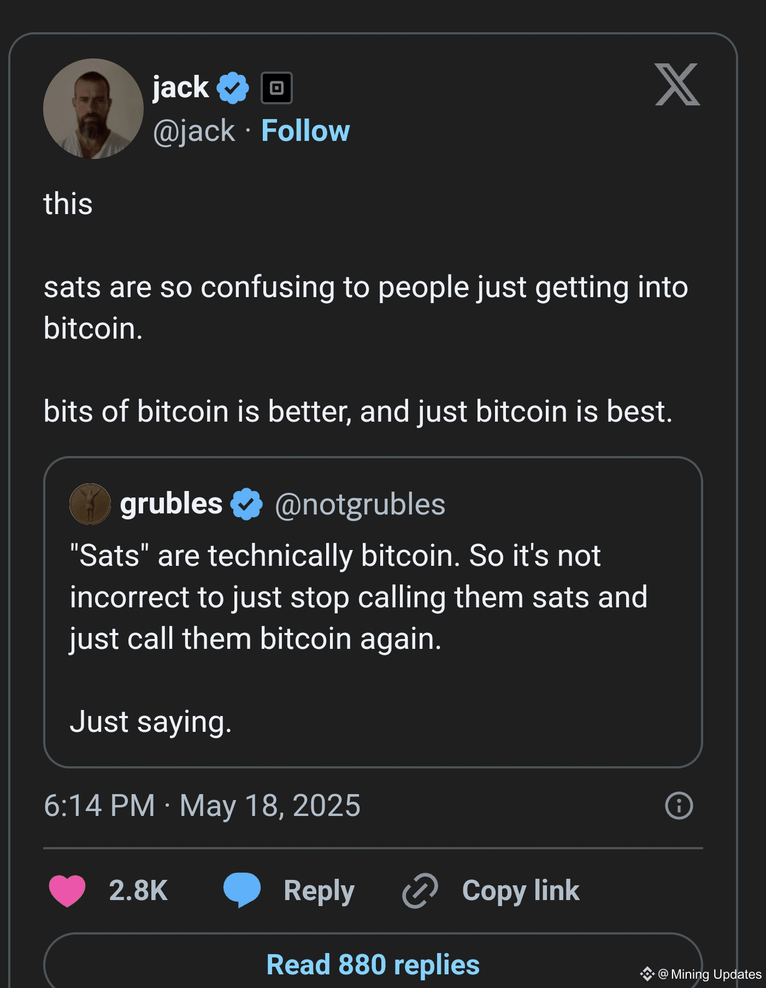Click the Reply text label
Screen dimensions: 766x988
point(319,890)
